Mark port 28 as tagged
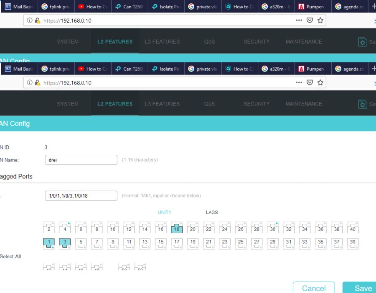 (257, 227)
